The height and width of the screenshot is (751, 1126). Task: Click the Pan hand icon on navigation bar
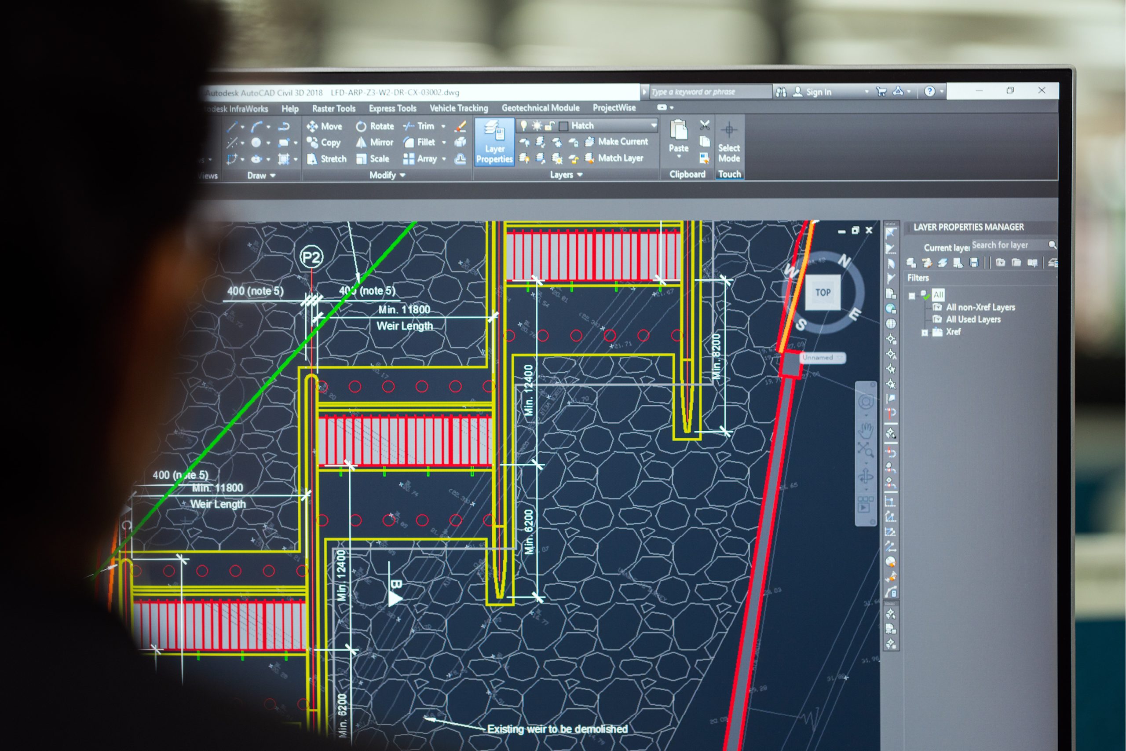[866, 431]
